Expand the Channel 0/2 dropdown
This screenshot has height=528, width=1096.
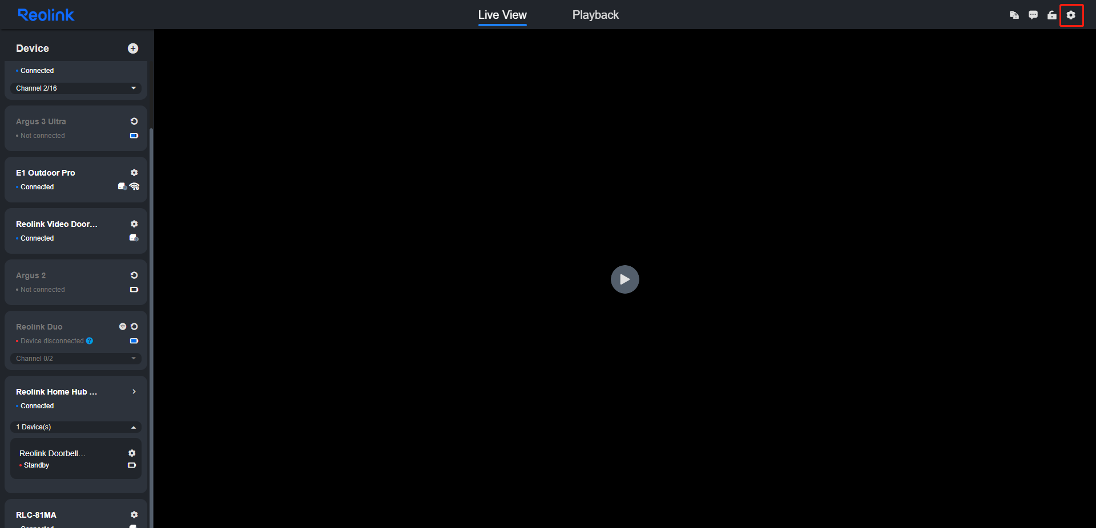point(76,359)
